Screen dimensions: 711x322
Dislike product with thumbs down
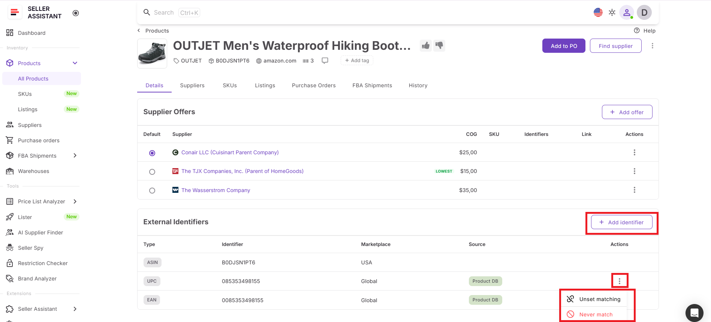[439, 46]
